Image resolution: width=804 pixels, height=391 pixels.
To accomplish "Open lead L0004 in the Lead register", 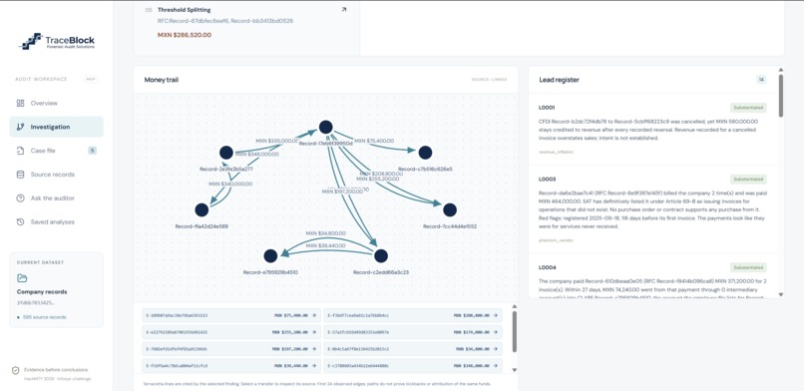I will 652,275.
